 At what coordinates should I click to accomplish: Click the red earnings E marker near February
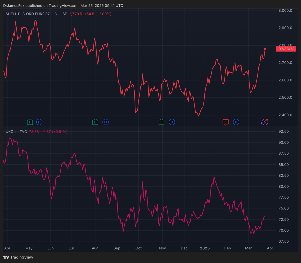tap(225, 122)
